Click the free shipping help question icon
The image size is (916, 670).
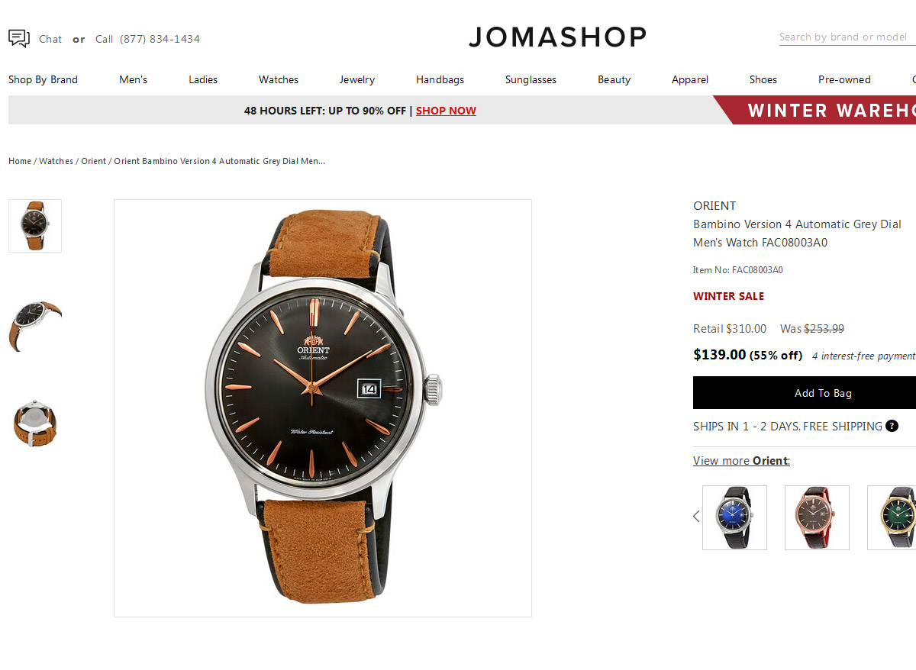coord(892,427)
